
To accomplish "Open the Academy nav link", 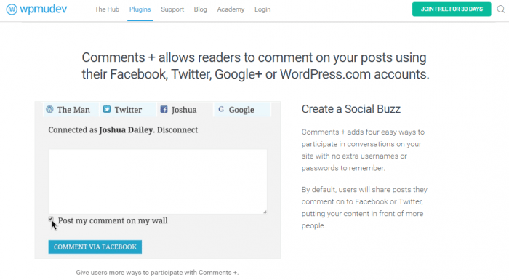I will click(231, 9).
